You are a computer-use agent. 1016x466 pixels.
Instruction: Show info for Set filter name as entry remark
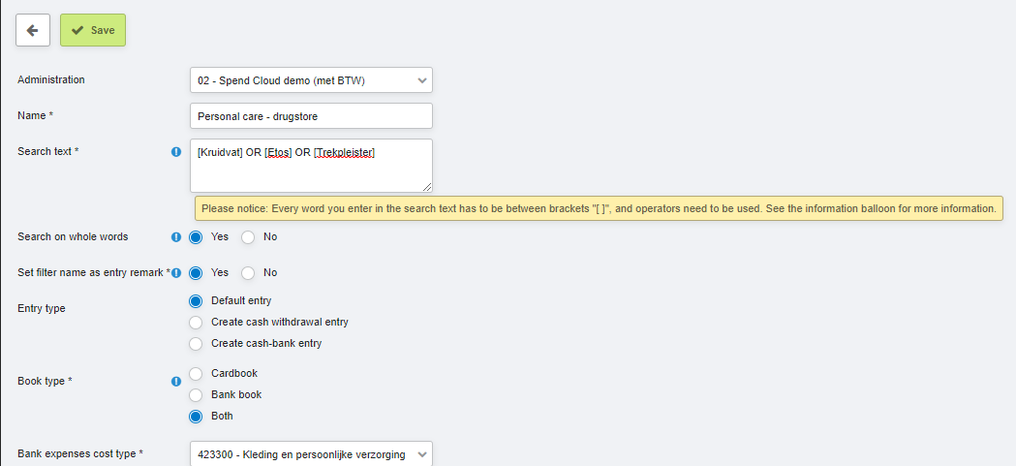coord(176,273)
